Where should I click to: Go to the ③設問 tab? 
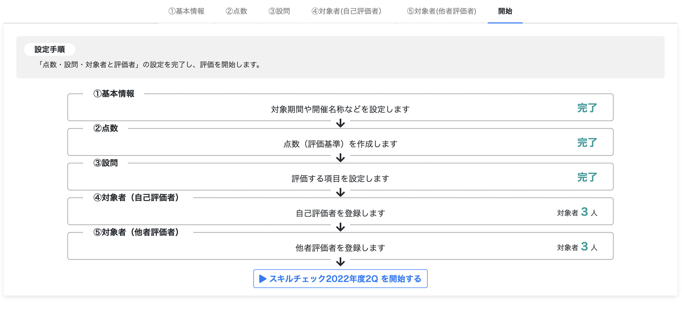(279, 11)
